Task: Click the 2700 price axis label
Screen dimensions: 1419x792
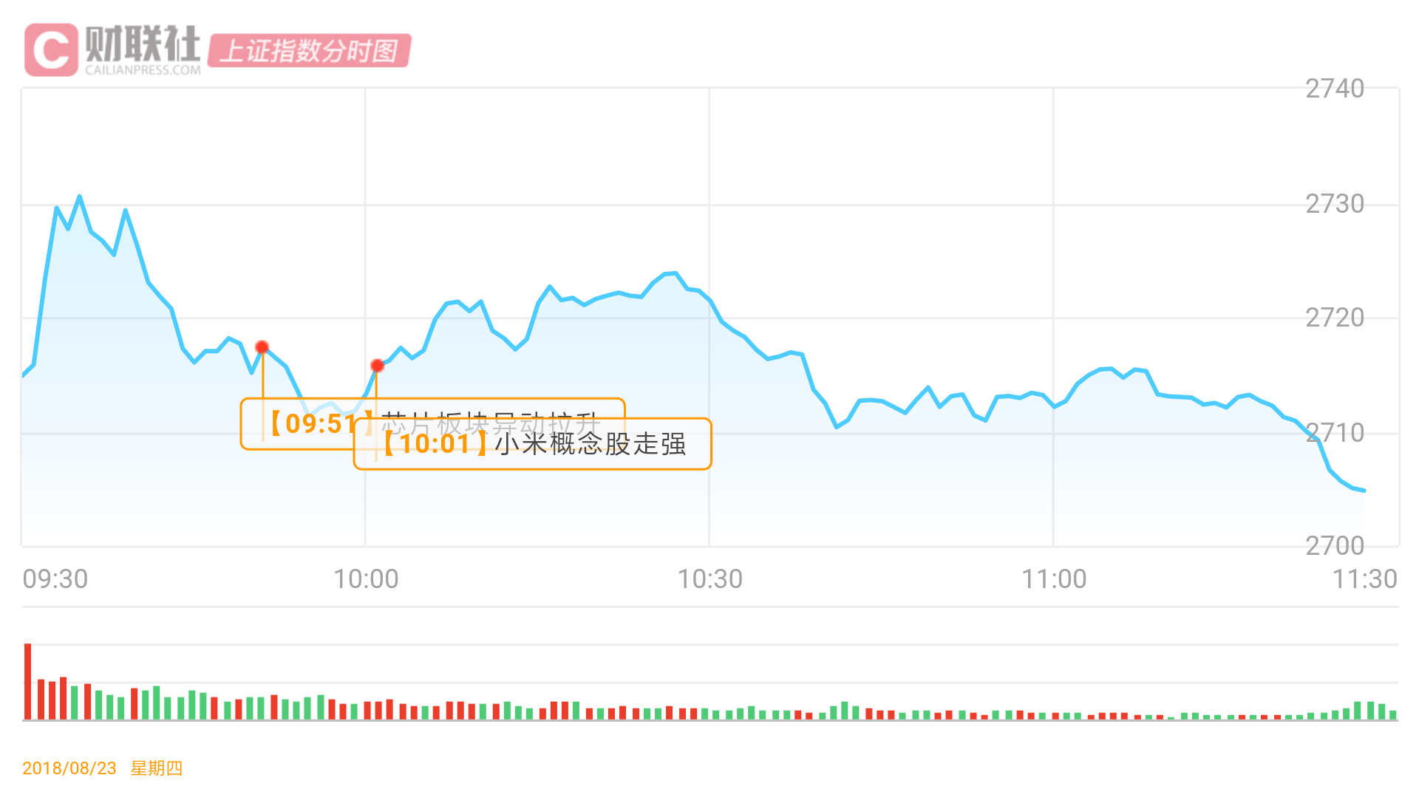Action: point(1335,546)
